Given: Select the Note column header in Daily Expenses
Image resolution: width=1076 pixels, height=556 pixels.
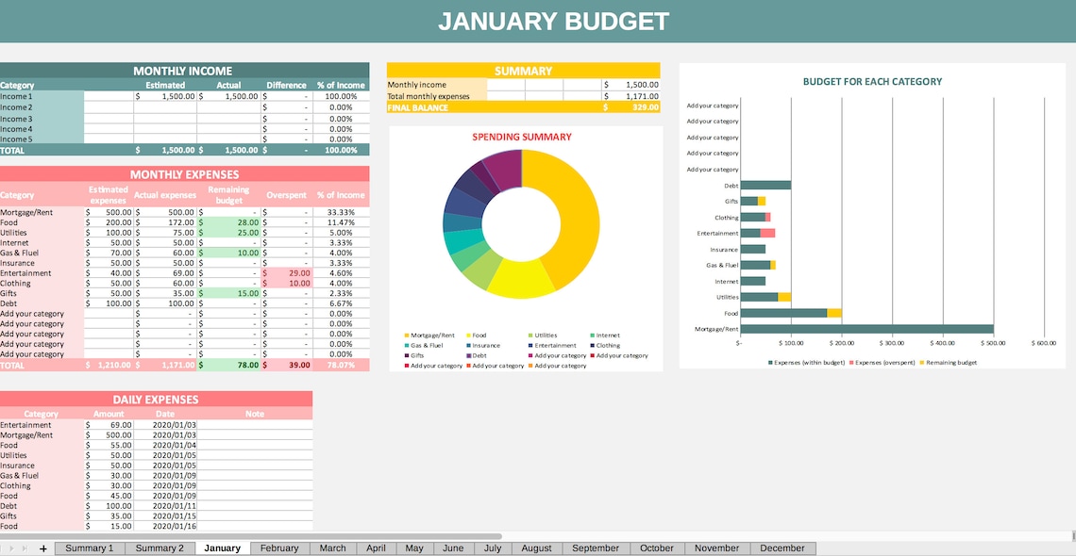Looking at the screenshot, I should pyautogui.click(x=255, y=414).
